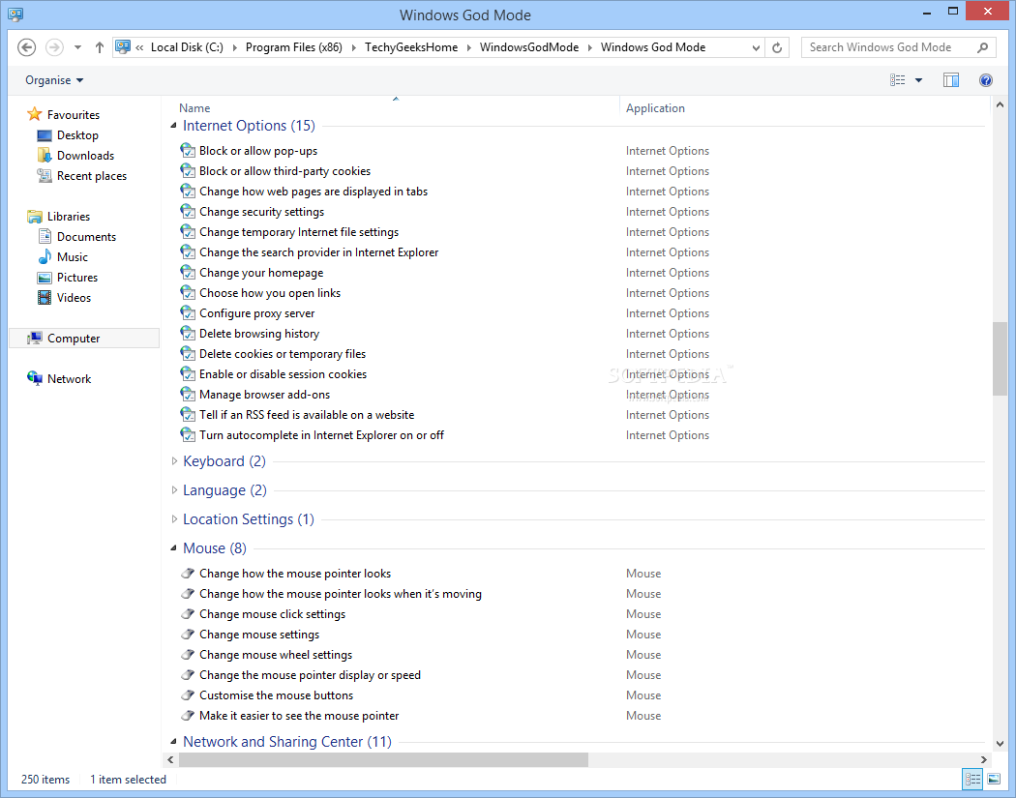Image resolution: width=1016 pixels, height=798 pixels.
Task: Go up one folder level
Action: pos(99,47)
